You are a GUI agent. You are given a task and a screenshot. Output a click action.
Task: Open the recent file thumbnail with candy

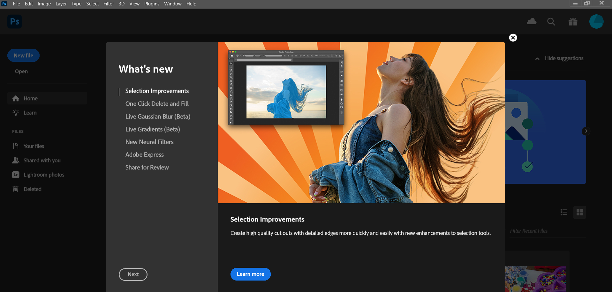536,279
